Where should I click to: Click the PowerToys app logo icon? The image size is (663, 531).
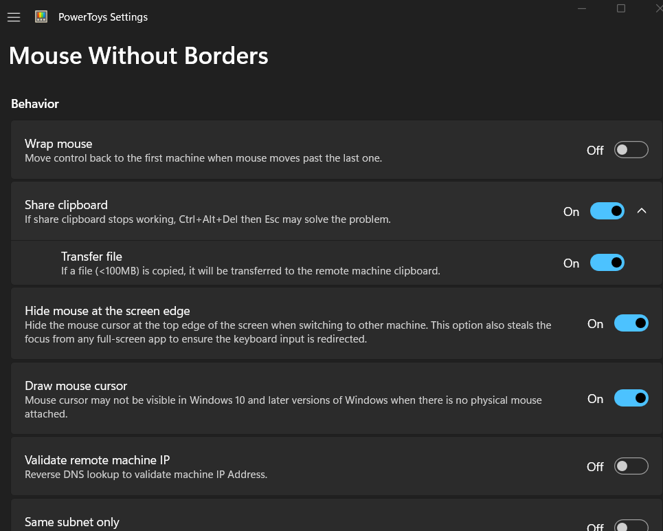coord(41,17)
